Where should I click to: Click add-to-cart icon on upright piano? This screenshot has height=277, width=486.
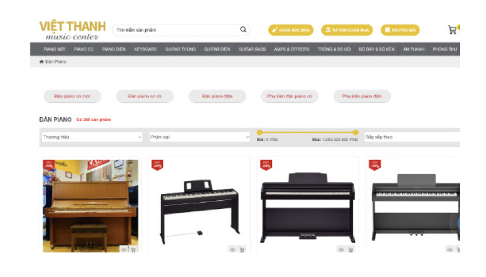tap(134, 249)
